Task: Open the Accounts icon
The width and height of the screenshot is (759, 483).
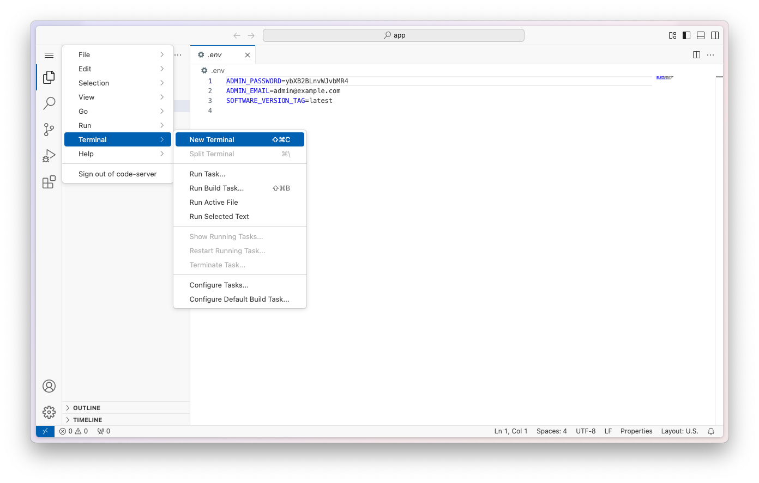Action: (x=49, y=386)
